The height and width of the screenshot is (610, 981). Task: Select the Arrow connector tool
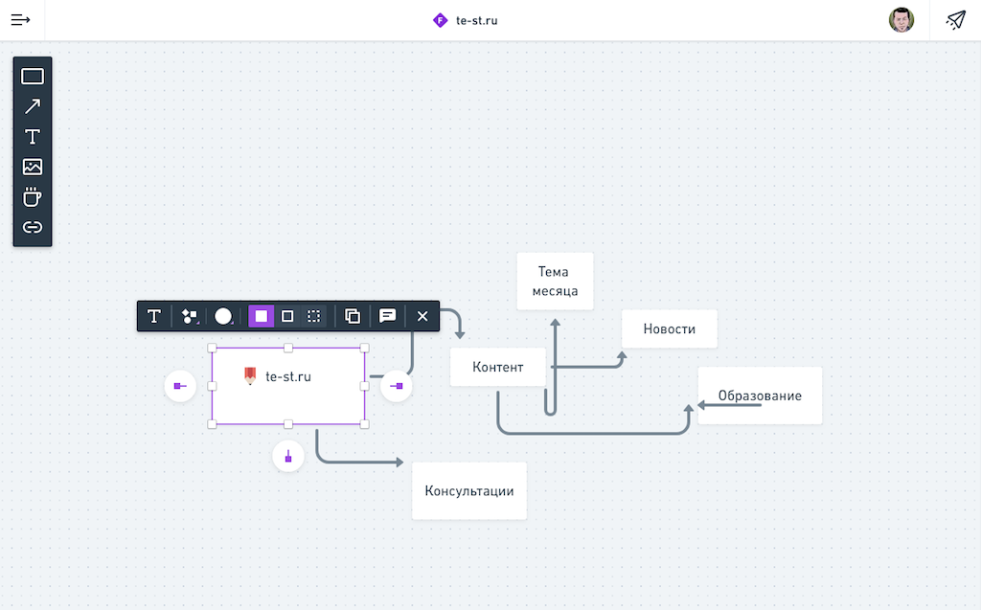tap(33, 106)
